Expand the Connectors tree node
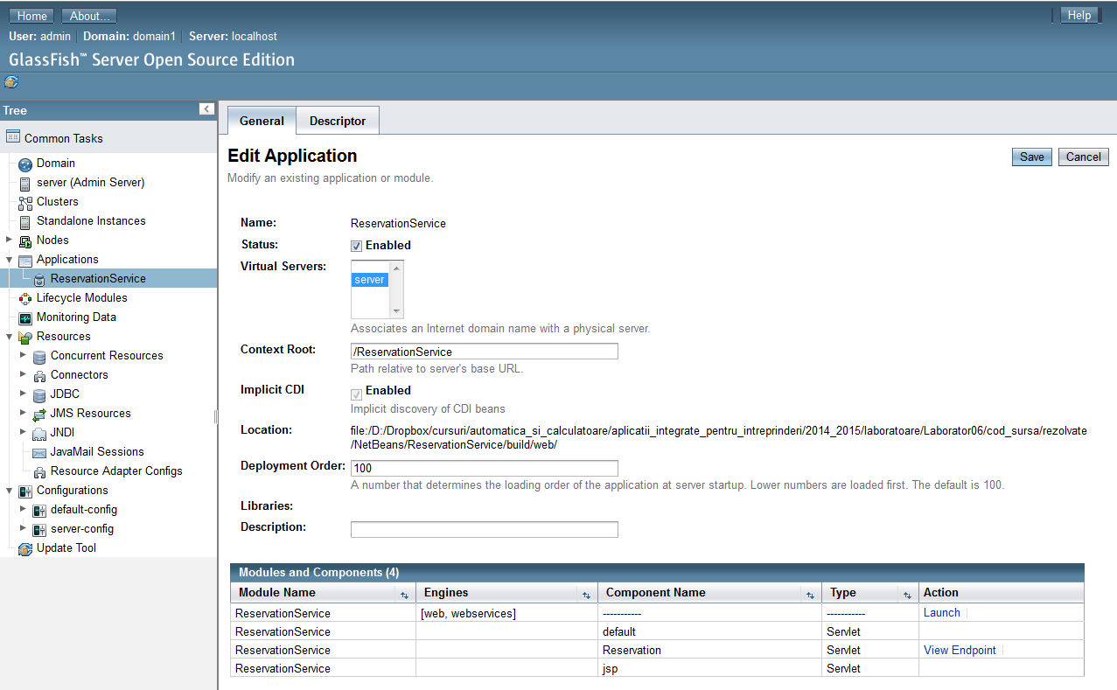The height and width of the screenshot is (690, 1117). [23, 374]
